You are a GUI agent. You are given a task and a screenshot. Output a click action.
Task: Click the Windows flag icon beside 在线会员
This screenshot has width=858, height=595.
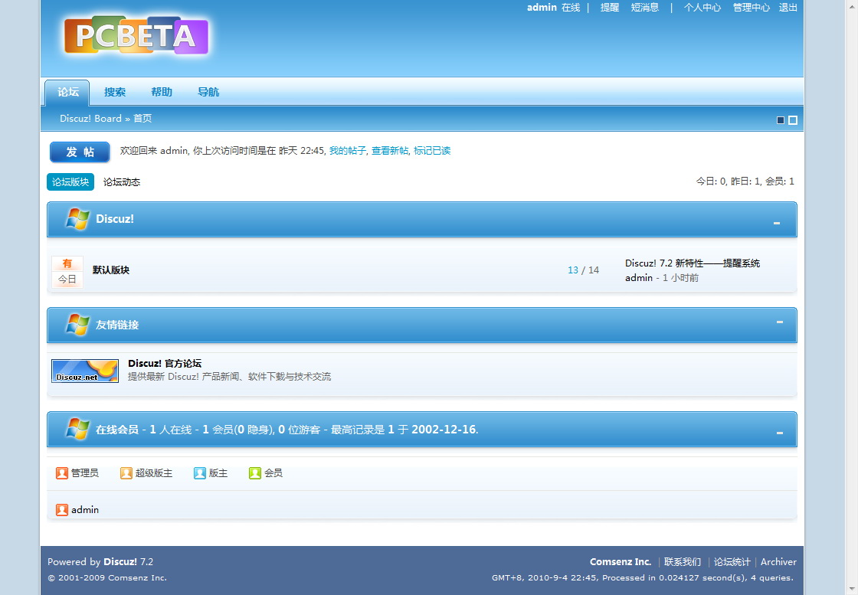77,430
